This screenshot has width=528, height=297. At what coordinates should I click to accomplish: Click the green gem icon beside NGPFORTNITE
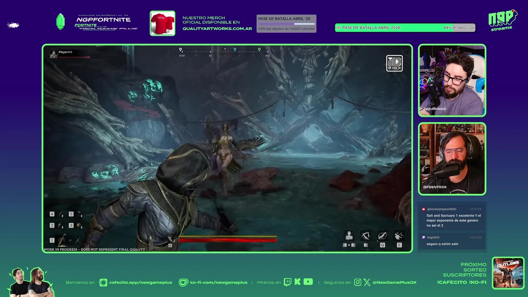60,22
